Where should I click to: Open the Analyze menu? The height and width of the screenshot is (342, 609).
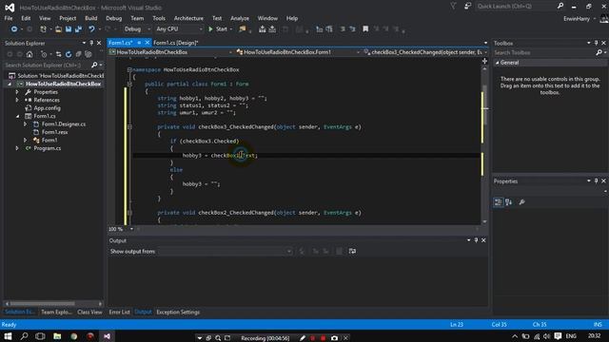[240, 18]
